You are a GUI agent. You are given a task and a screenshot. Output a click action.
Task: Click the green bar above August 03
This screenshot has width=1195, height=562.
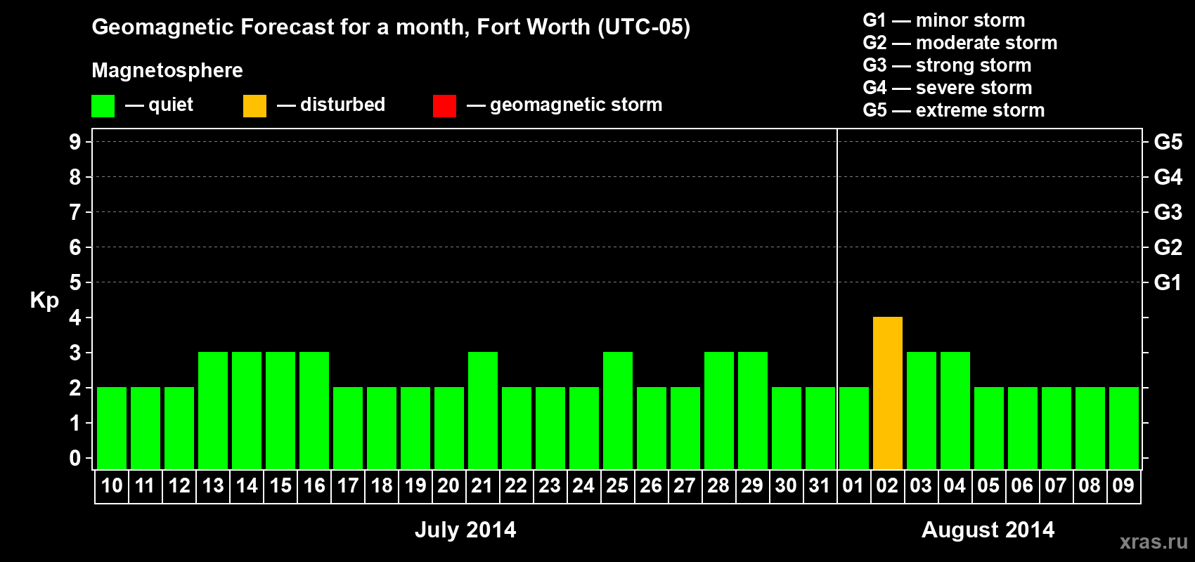[x=922, y=411]
